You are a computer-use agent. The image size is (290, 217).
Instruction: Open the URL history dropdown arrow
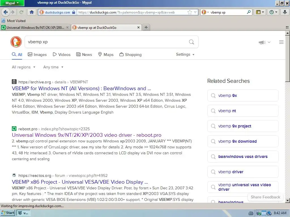[x=195, y=12]
